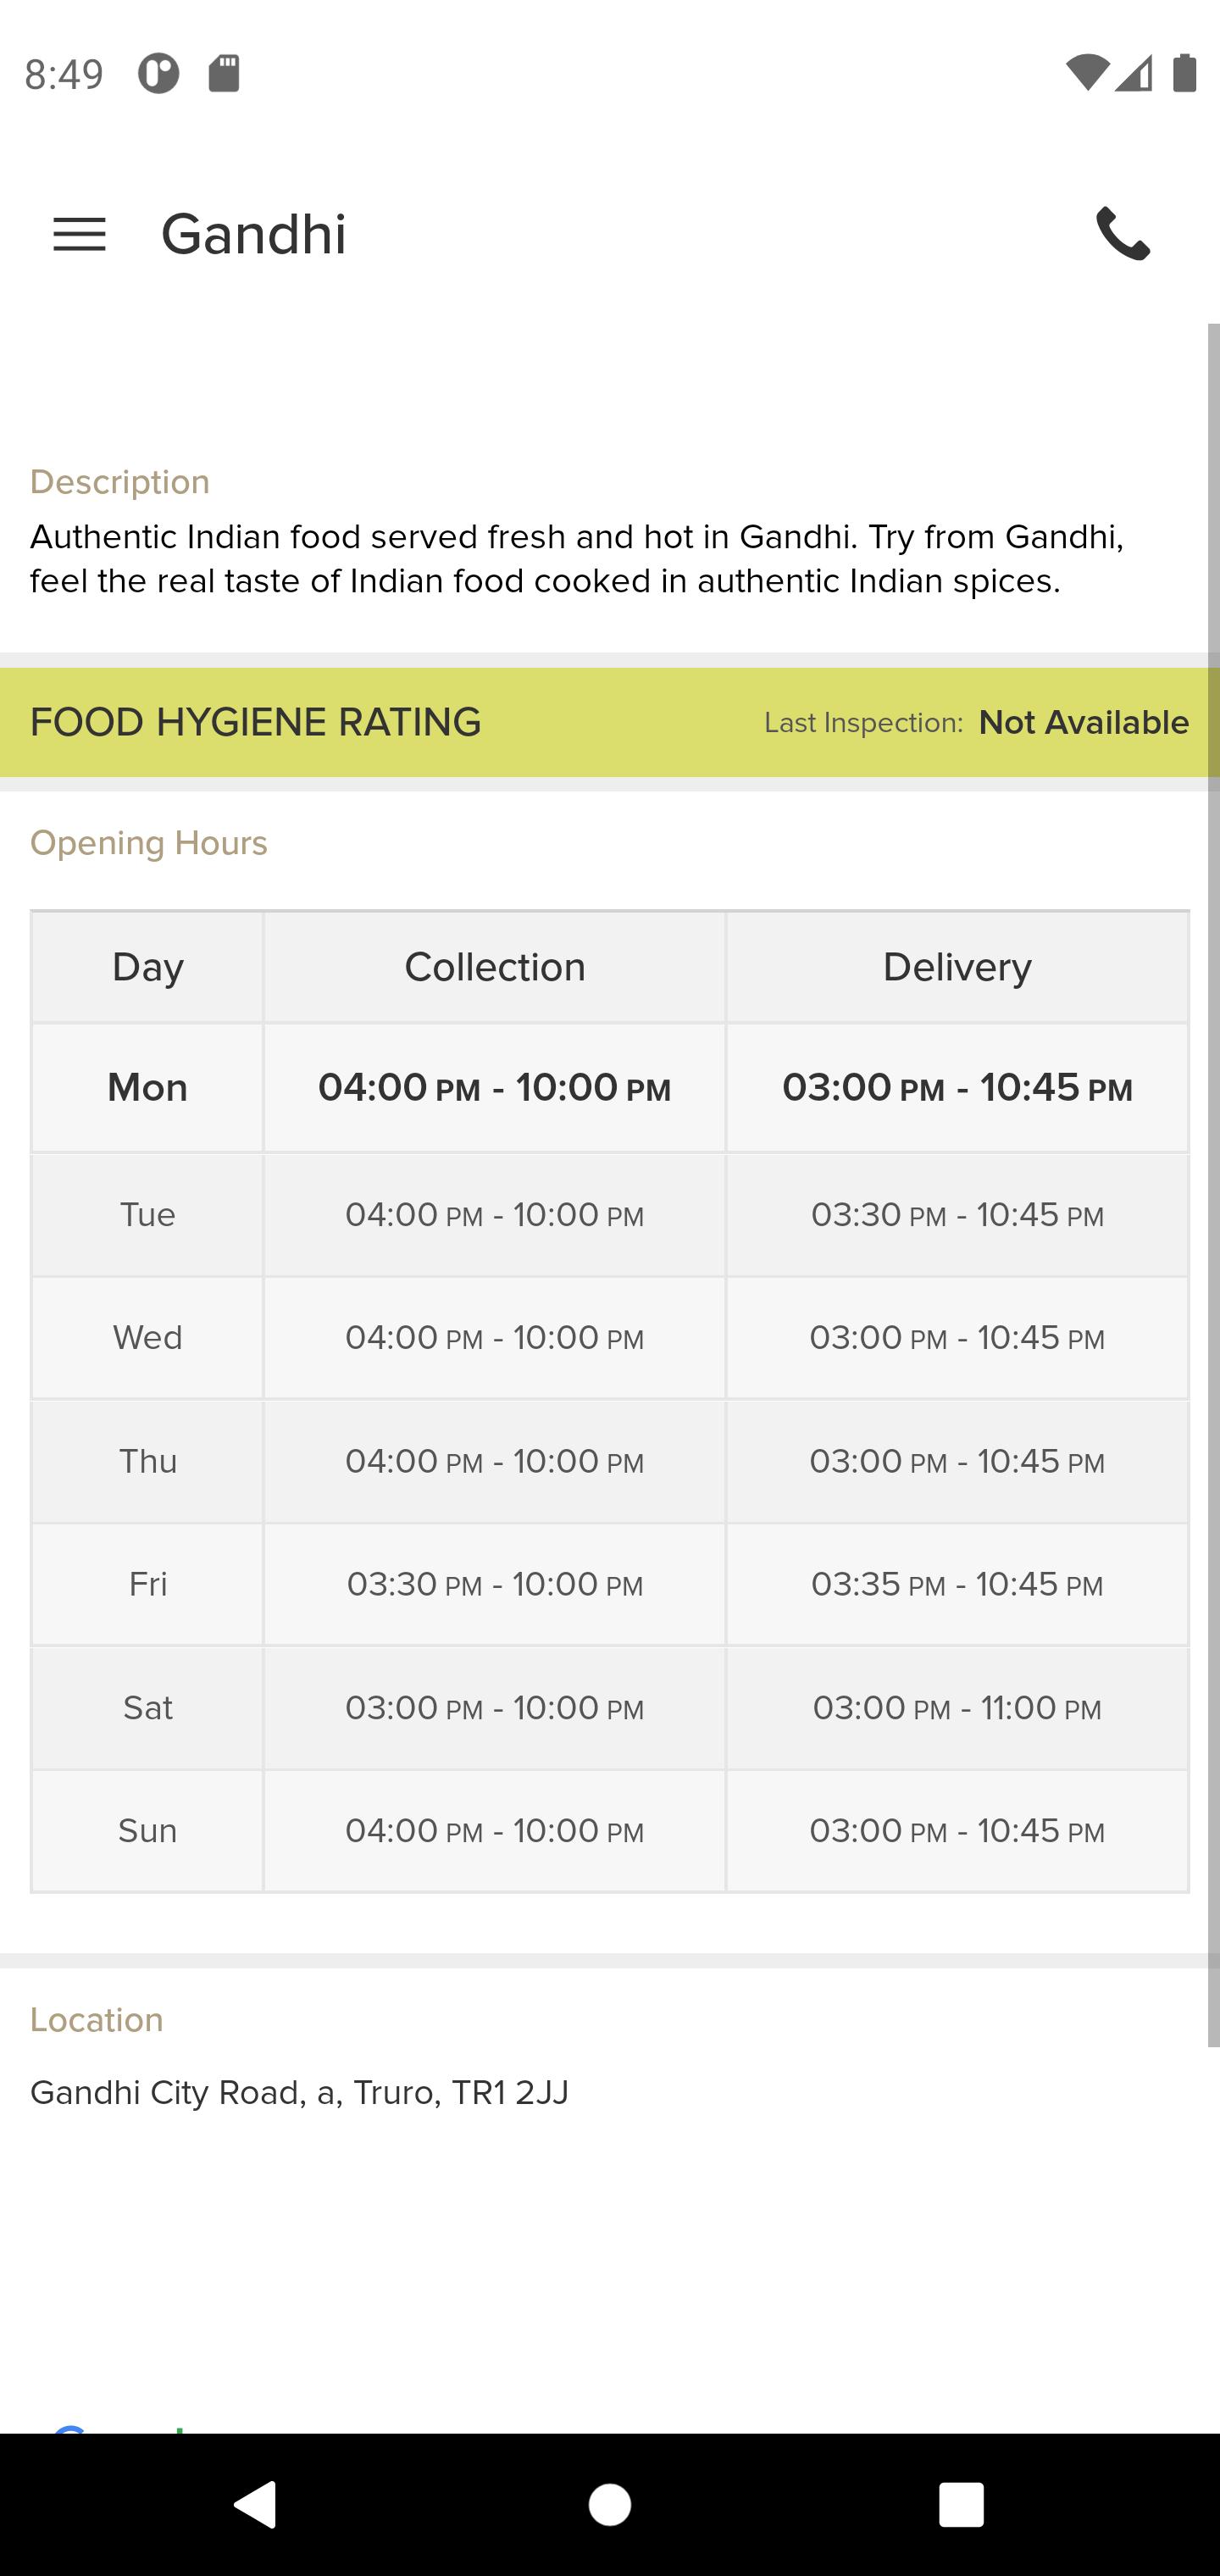This screenshot has width=1220, height=2576.
Task: Tap the Thu day cell
Action: coord(148,1462)
